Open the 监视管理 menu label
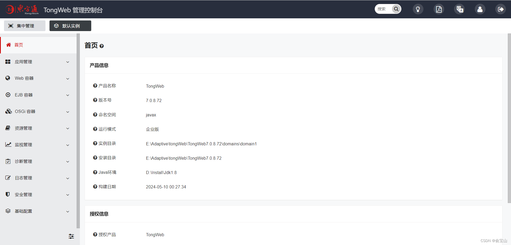 [x=23, y=145]
